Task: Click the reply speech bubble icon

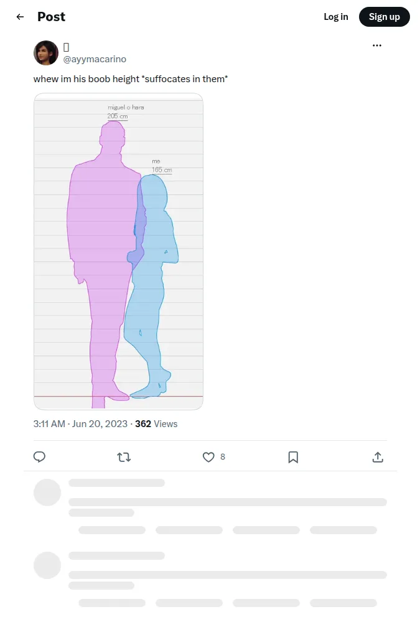Action: tap(39, 457)
